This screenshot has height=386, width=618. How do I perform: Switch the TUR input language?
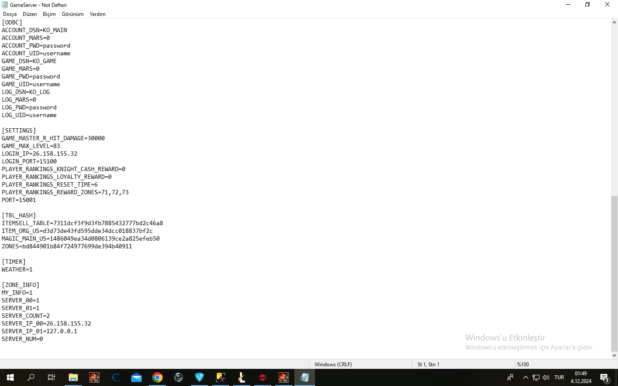[559, 377]
